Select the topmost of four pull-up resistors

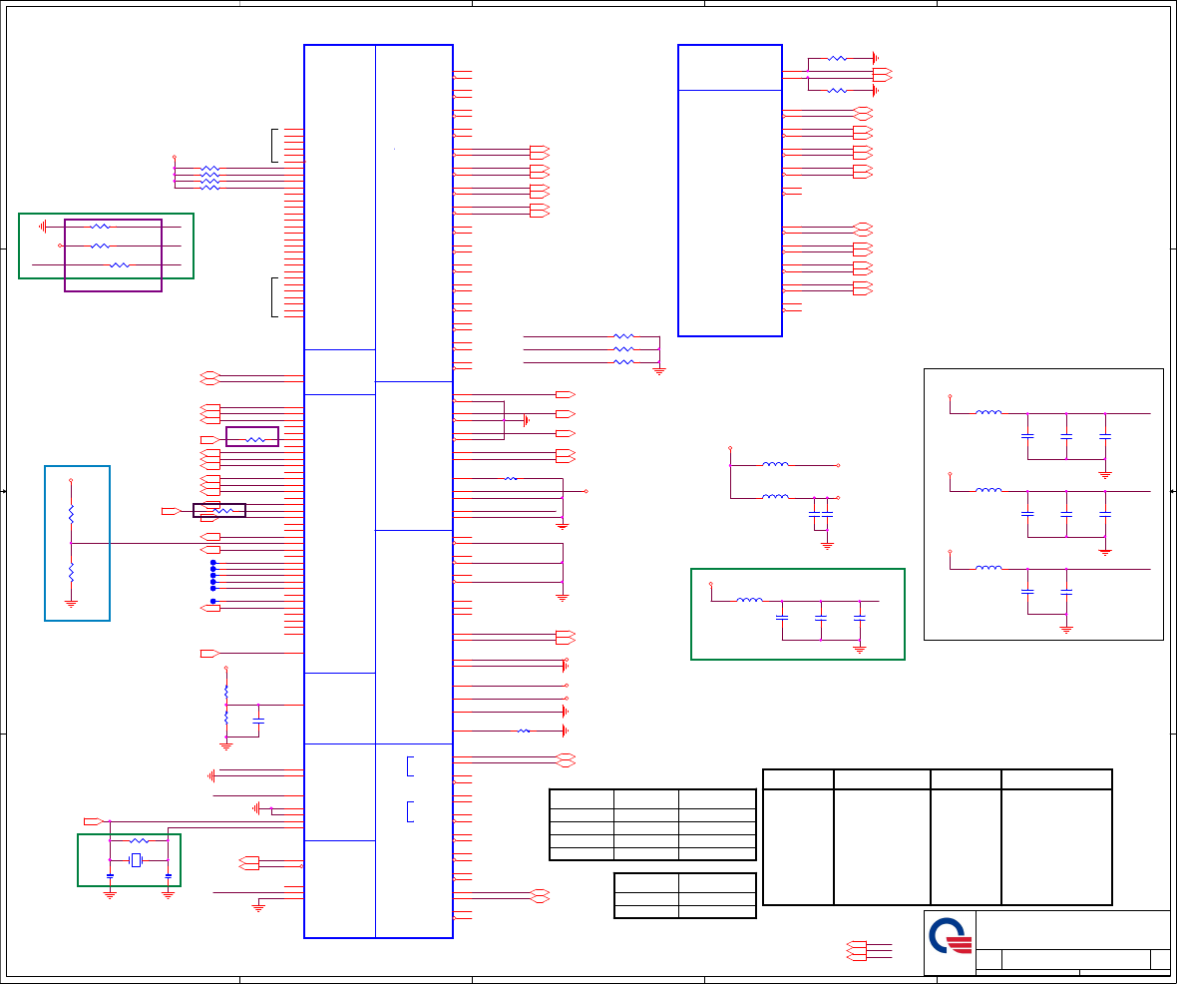[x=210, y=169]
